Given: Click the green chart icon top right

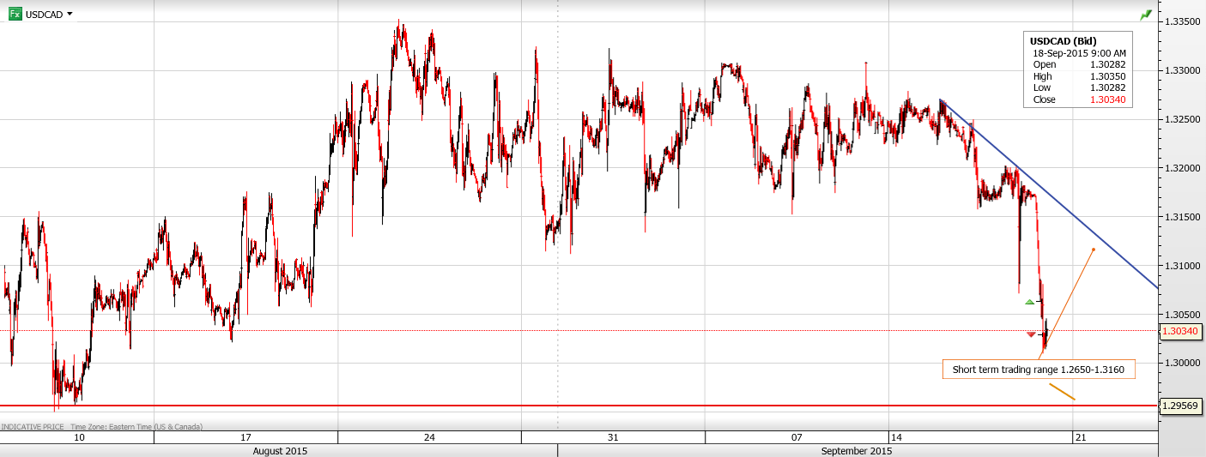Looking at the screenshot, I should point(1145,15).
